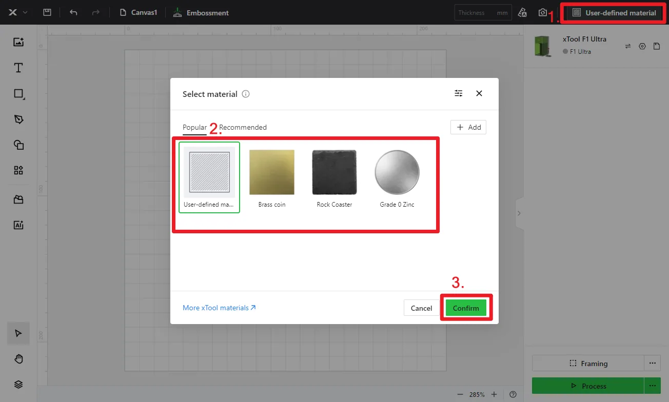Click the Framing button

(588, 364)
